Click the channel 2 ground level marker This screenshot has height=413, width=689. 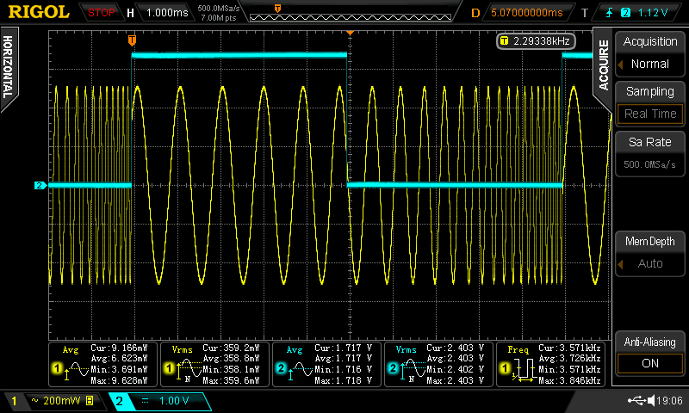click(x=40, y=186)
